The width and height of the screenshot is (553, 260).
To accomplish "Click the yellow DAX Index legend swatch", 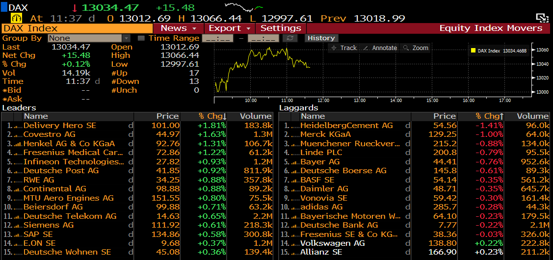I will click(x=474, y=51).
